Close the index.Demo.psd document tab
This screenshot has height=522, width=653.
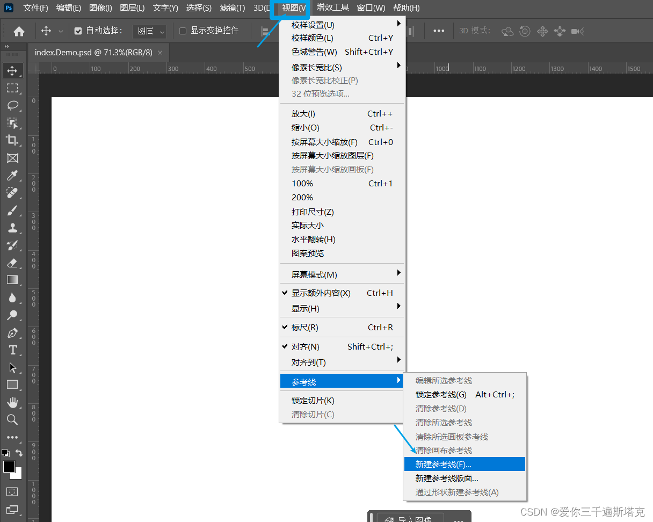[x=160, y=53]
